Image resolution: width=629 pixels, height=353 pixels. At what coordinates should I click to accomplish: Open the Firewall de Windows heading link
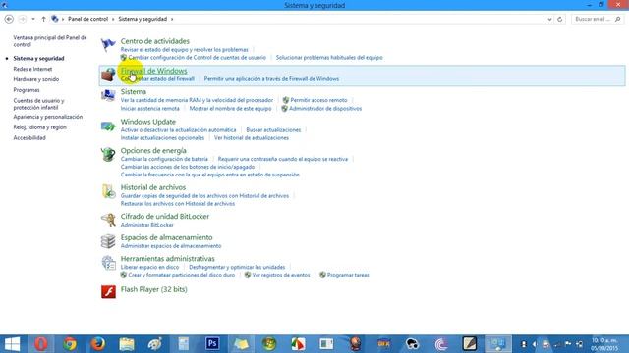pyautogui.click(x=153, y=71)
